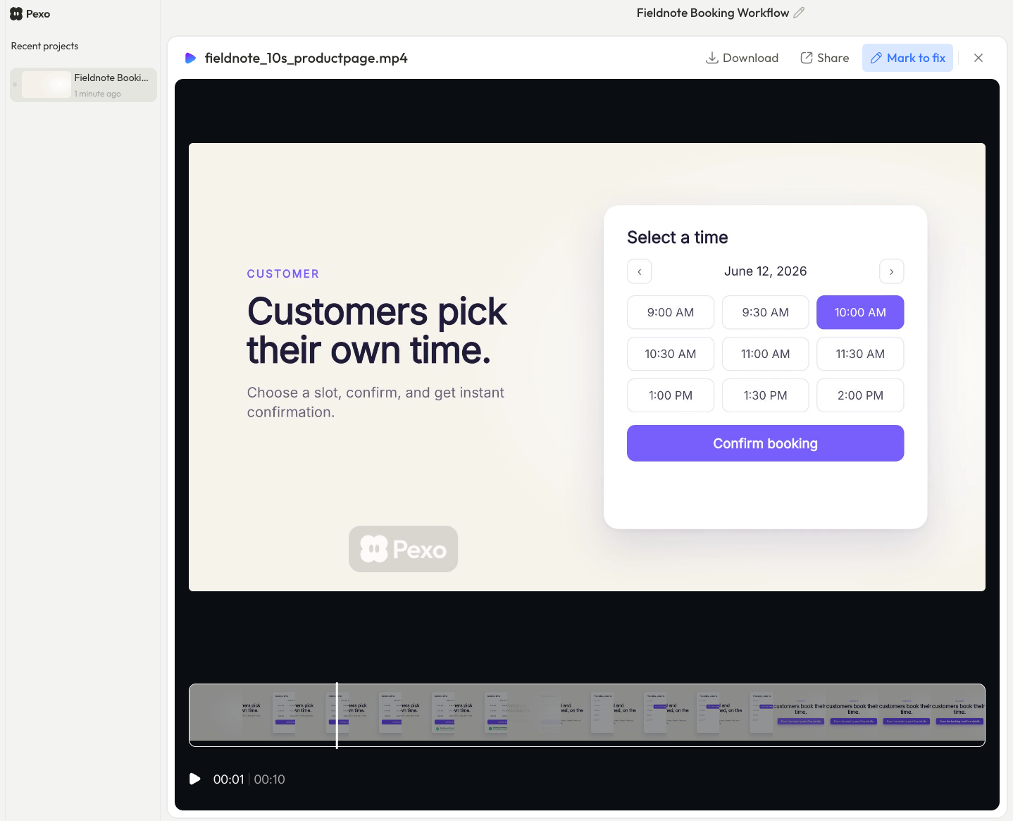
Task: Seek within the timeline filmstrip
Action: tap(587, 715)
